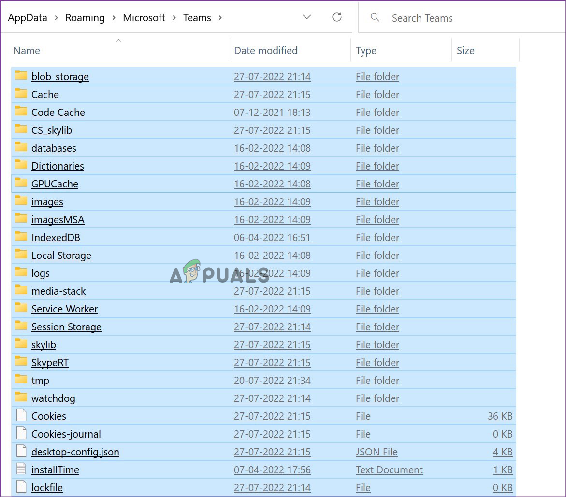Go to AppData in the breadcrumb
The height and width of the screenshot is (497, 566).
tap(28, 18)
